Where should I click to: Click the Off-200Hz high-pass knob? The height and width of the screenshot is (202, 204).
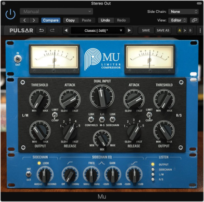70,175
